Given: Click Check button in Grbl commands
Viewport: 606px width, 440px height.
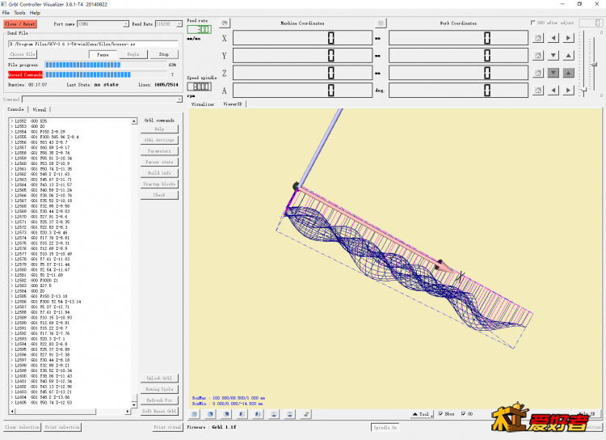Looking at the screenshot, I should [x=159, y=195].
